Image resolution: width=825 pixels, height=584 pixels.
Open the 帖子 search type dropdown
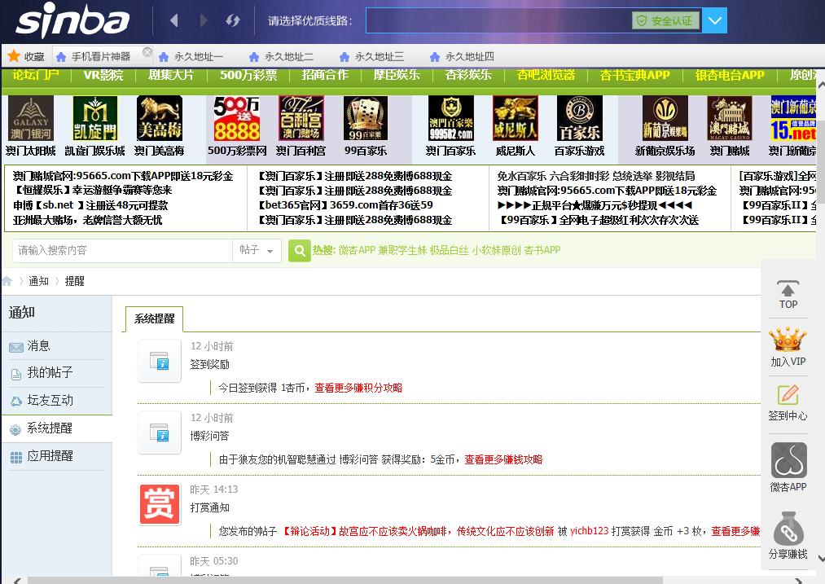click(x=257, y=250)
